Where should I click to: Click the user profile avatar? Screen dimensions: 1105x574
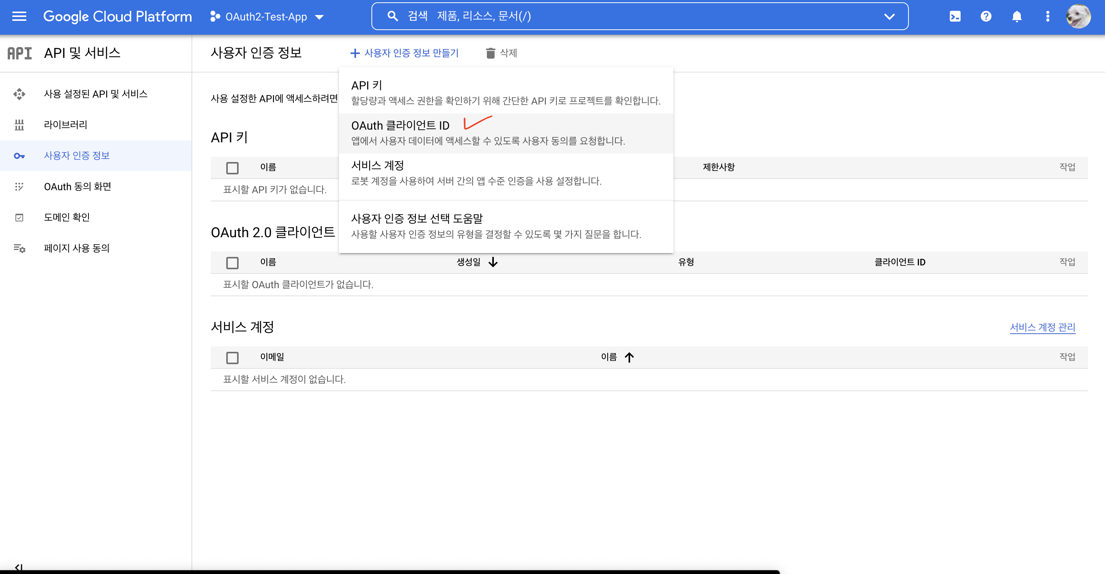1078,16
